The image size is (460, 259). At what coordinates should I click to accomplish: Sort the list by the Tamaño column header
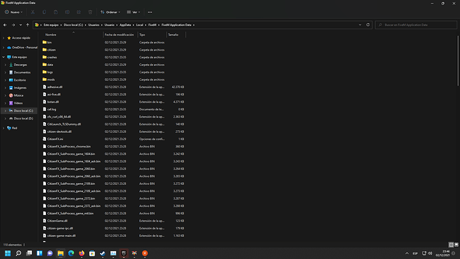(x=176, y=35)
